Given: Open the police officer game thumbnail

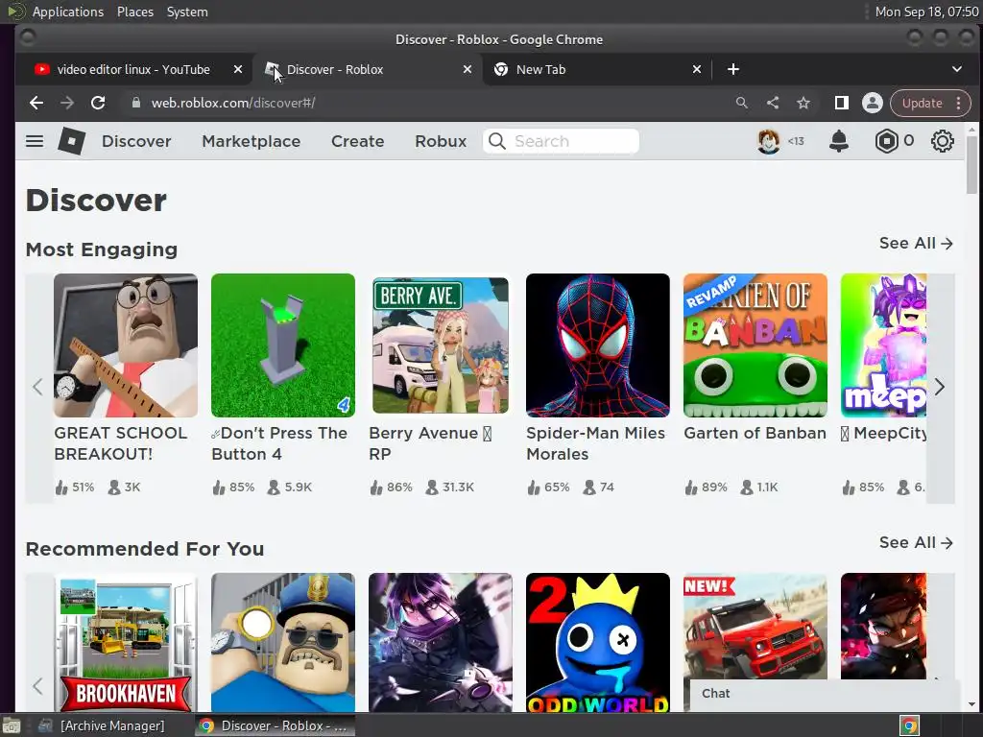Looking at the screenshot, I should coord(283,642).
